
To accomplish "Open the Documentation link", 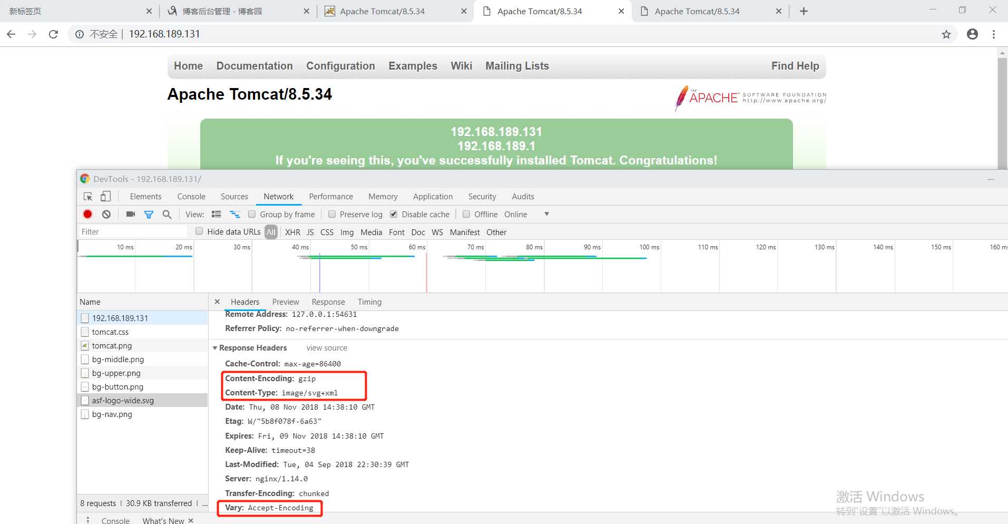I will [x=255, y=66].
